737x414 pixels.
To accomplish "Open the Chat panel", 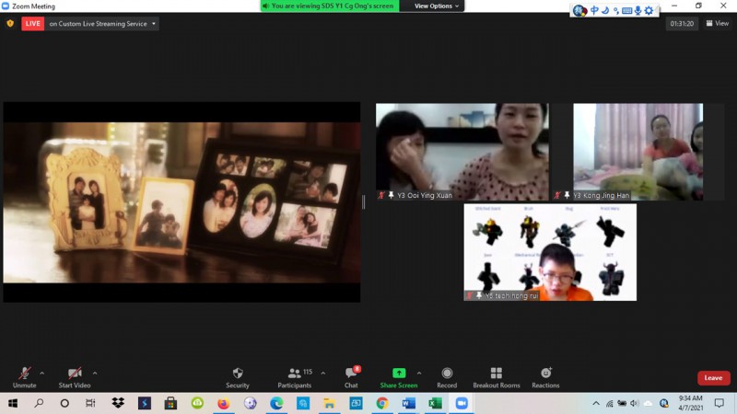I will click(351, 376).
